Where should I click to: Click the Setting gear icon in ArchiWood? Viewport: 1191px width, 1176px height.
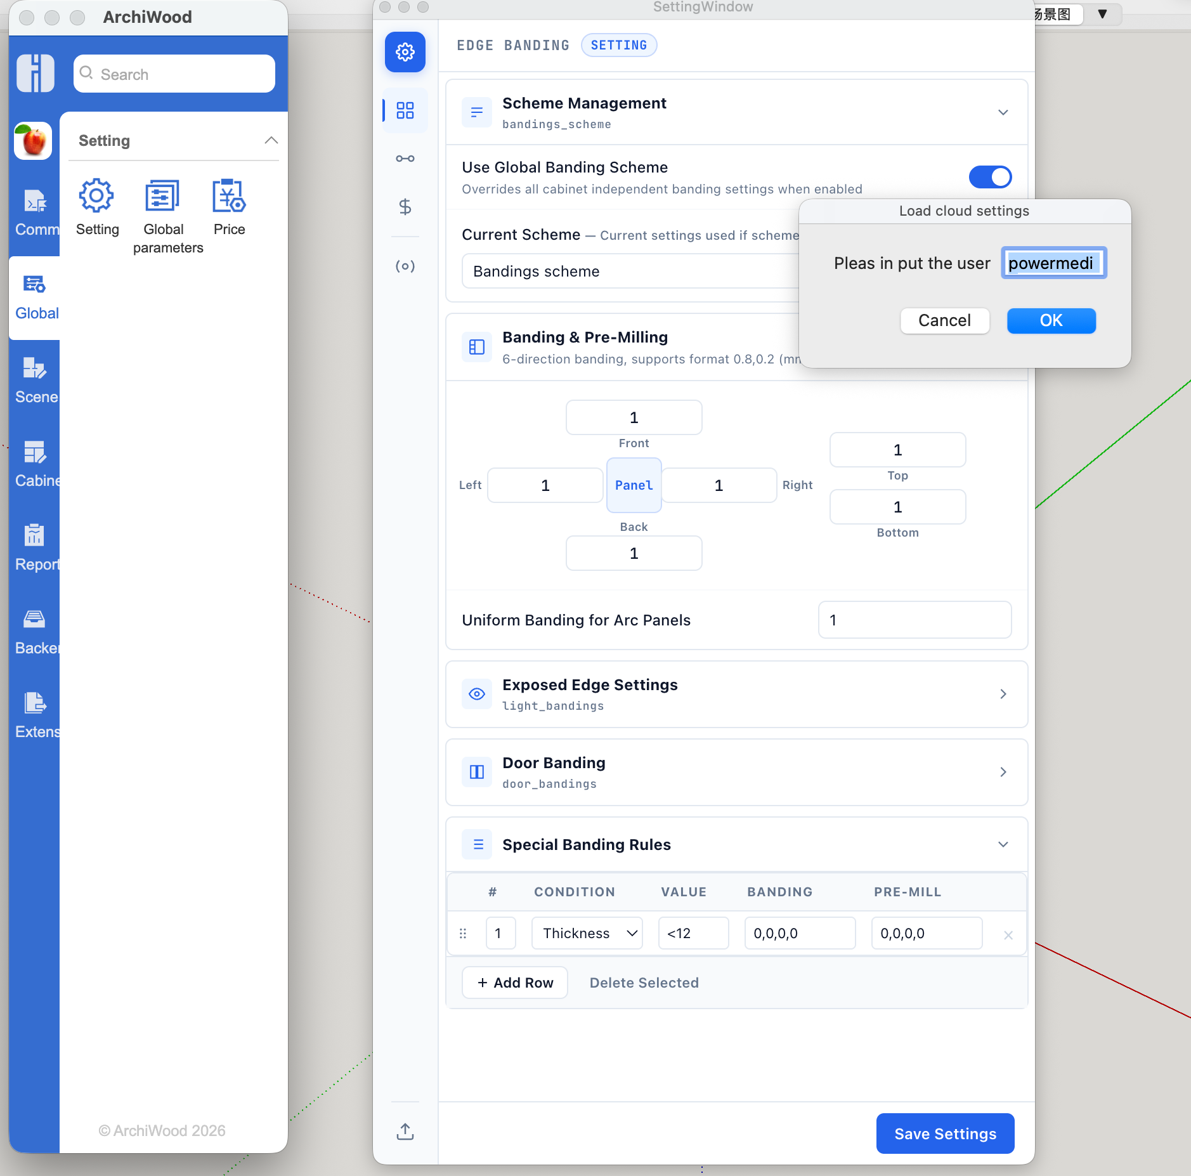[97, 196]
